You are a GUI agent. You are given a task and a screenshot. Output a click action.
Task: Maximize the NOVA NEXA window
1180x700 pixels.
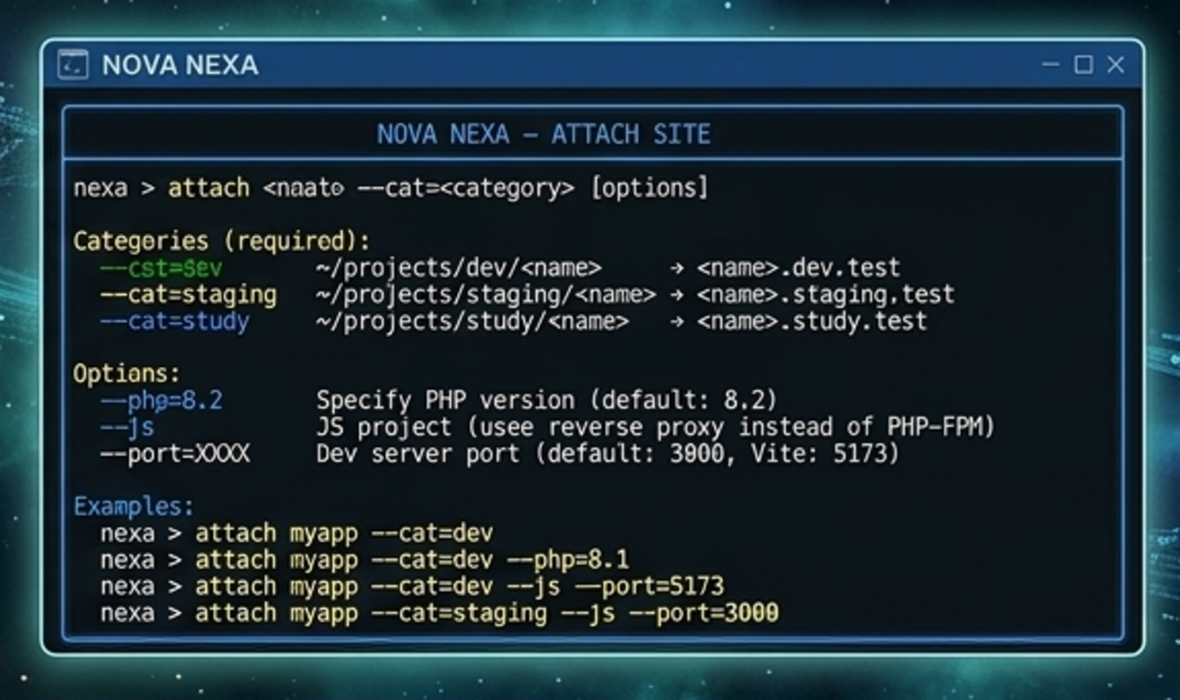pos(1083,65)
